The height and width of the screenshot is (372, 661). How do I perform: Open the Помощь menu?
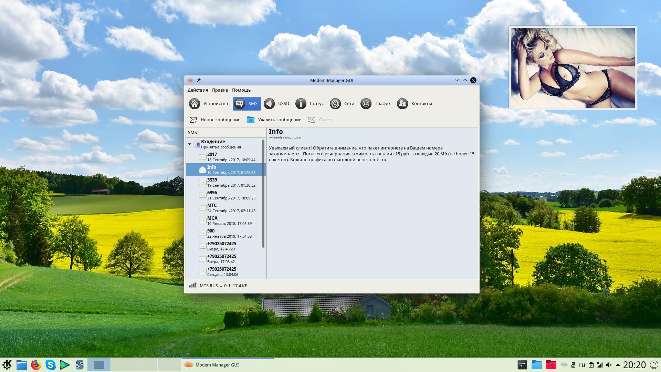click(241, 90)
